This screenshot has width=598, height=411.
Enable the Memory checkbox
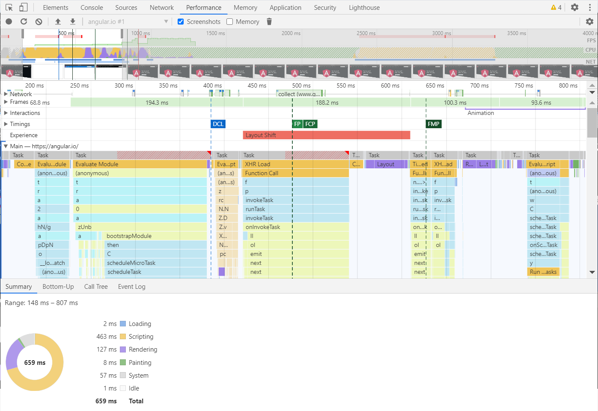tap(229, 21)
